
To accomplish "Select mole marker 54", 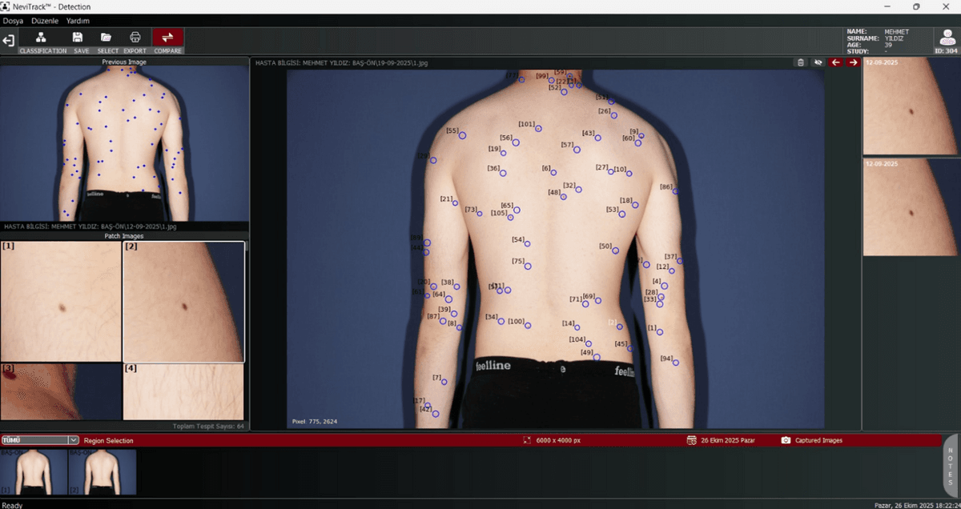I will (x=527, y=244).
